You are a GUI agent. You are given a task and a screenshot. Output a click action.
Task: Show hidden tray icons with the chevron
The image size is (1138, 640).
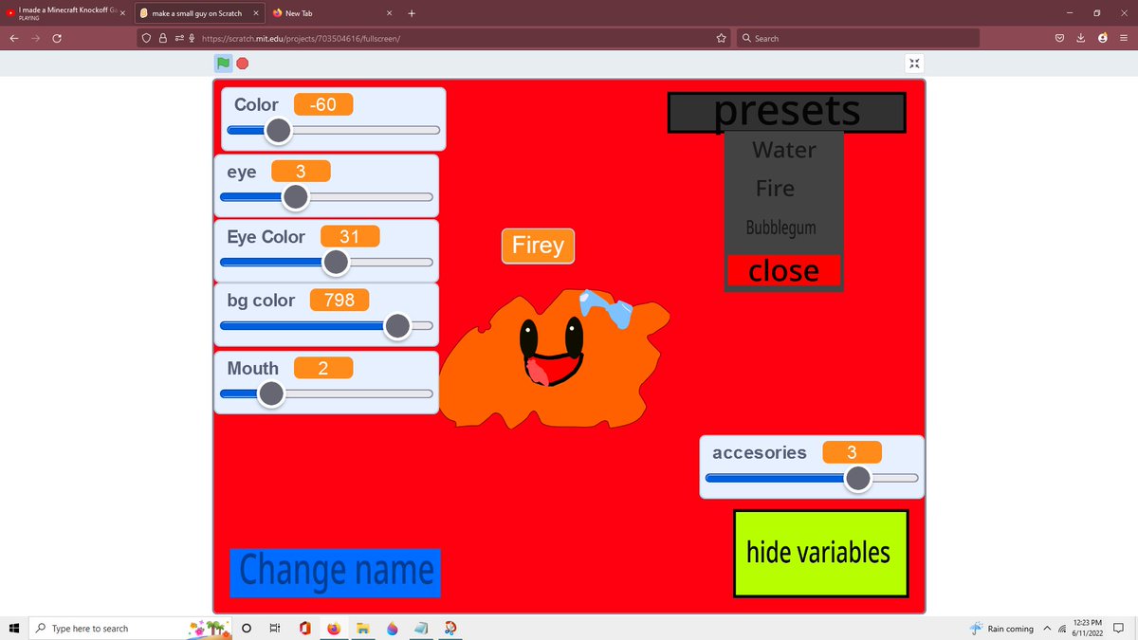pyautogui.click(x=1048, y=628)
